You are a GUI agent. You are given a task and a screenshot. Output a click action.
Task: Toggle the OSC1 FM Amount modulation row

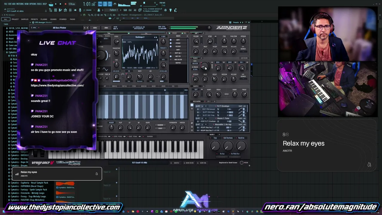point(198,109)
